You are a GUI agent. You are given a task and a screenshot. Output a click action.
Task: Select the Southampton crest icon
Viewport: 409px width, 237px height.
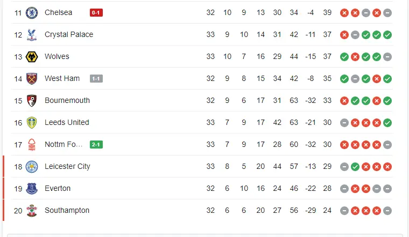point(32,210)
